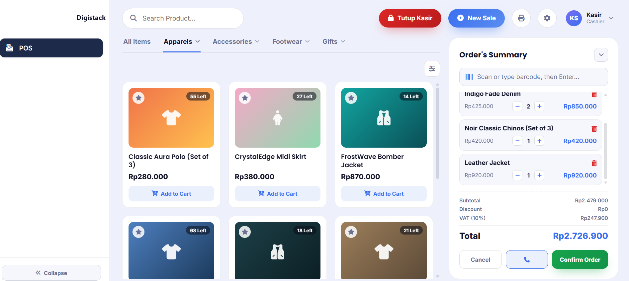Open the Classic Aura Polo product image
The width and height of the screenshot is (629, 281).
[x=171, y=118]
